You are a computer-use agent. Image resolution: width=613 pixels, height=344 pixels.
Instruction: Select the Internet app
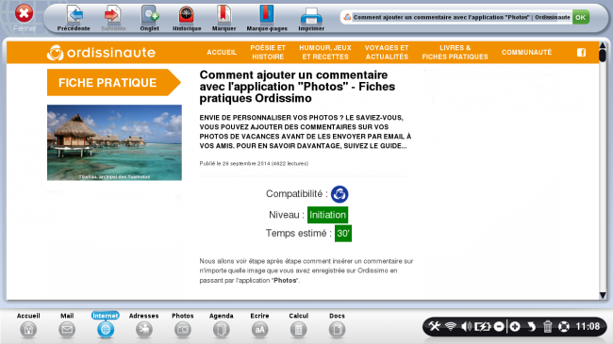coord(106,325)
